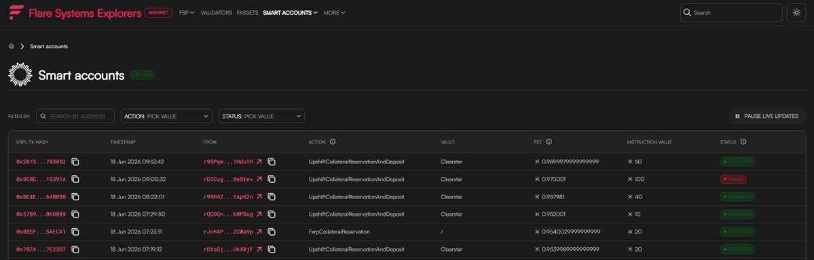The height and width of the screenshot is (260, 814).
Task: Copy tx hash 0x88EF...5AECA1
Action: click(75, 232)
